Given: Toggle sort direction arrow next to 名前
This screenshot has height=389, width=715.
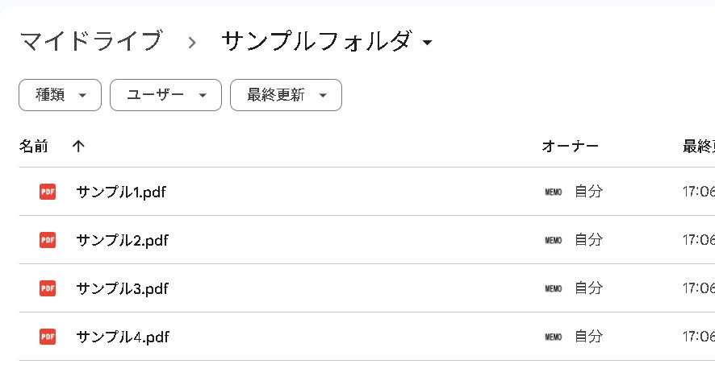Looking at the screenshot, I should (78, 146).
